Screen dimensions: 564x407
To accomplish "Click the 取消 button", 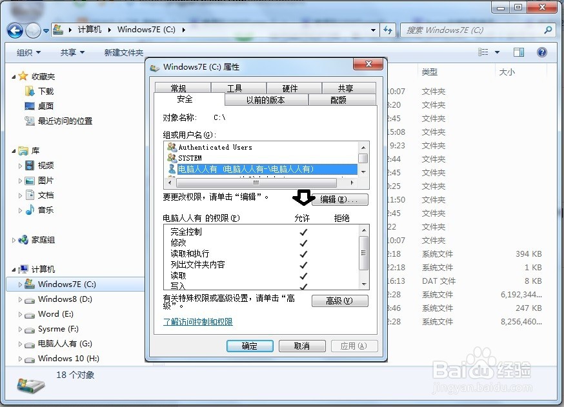I will point(302,346).
